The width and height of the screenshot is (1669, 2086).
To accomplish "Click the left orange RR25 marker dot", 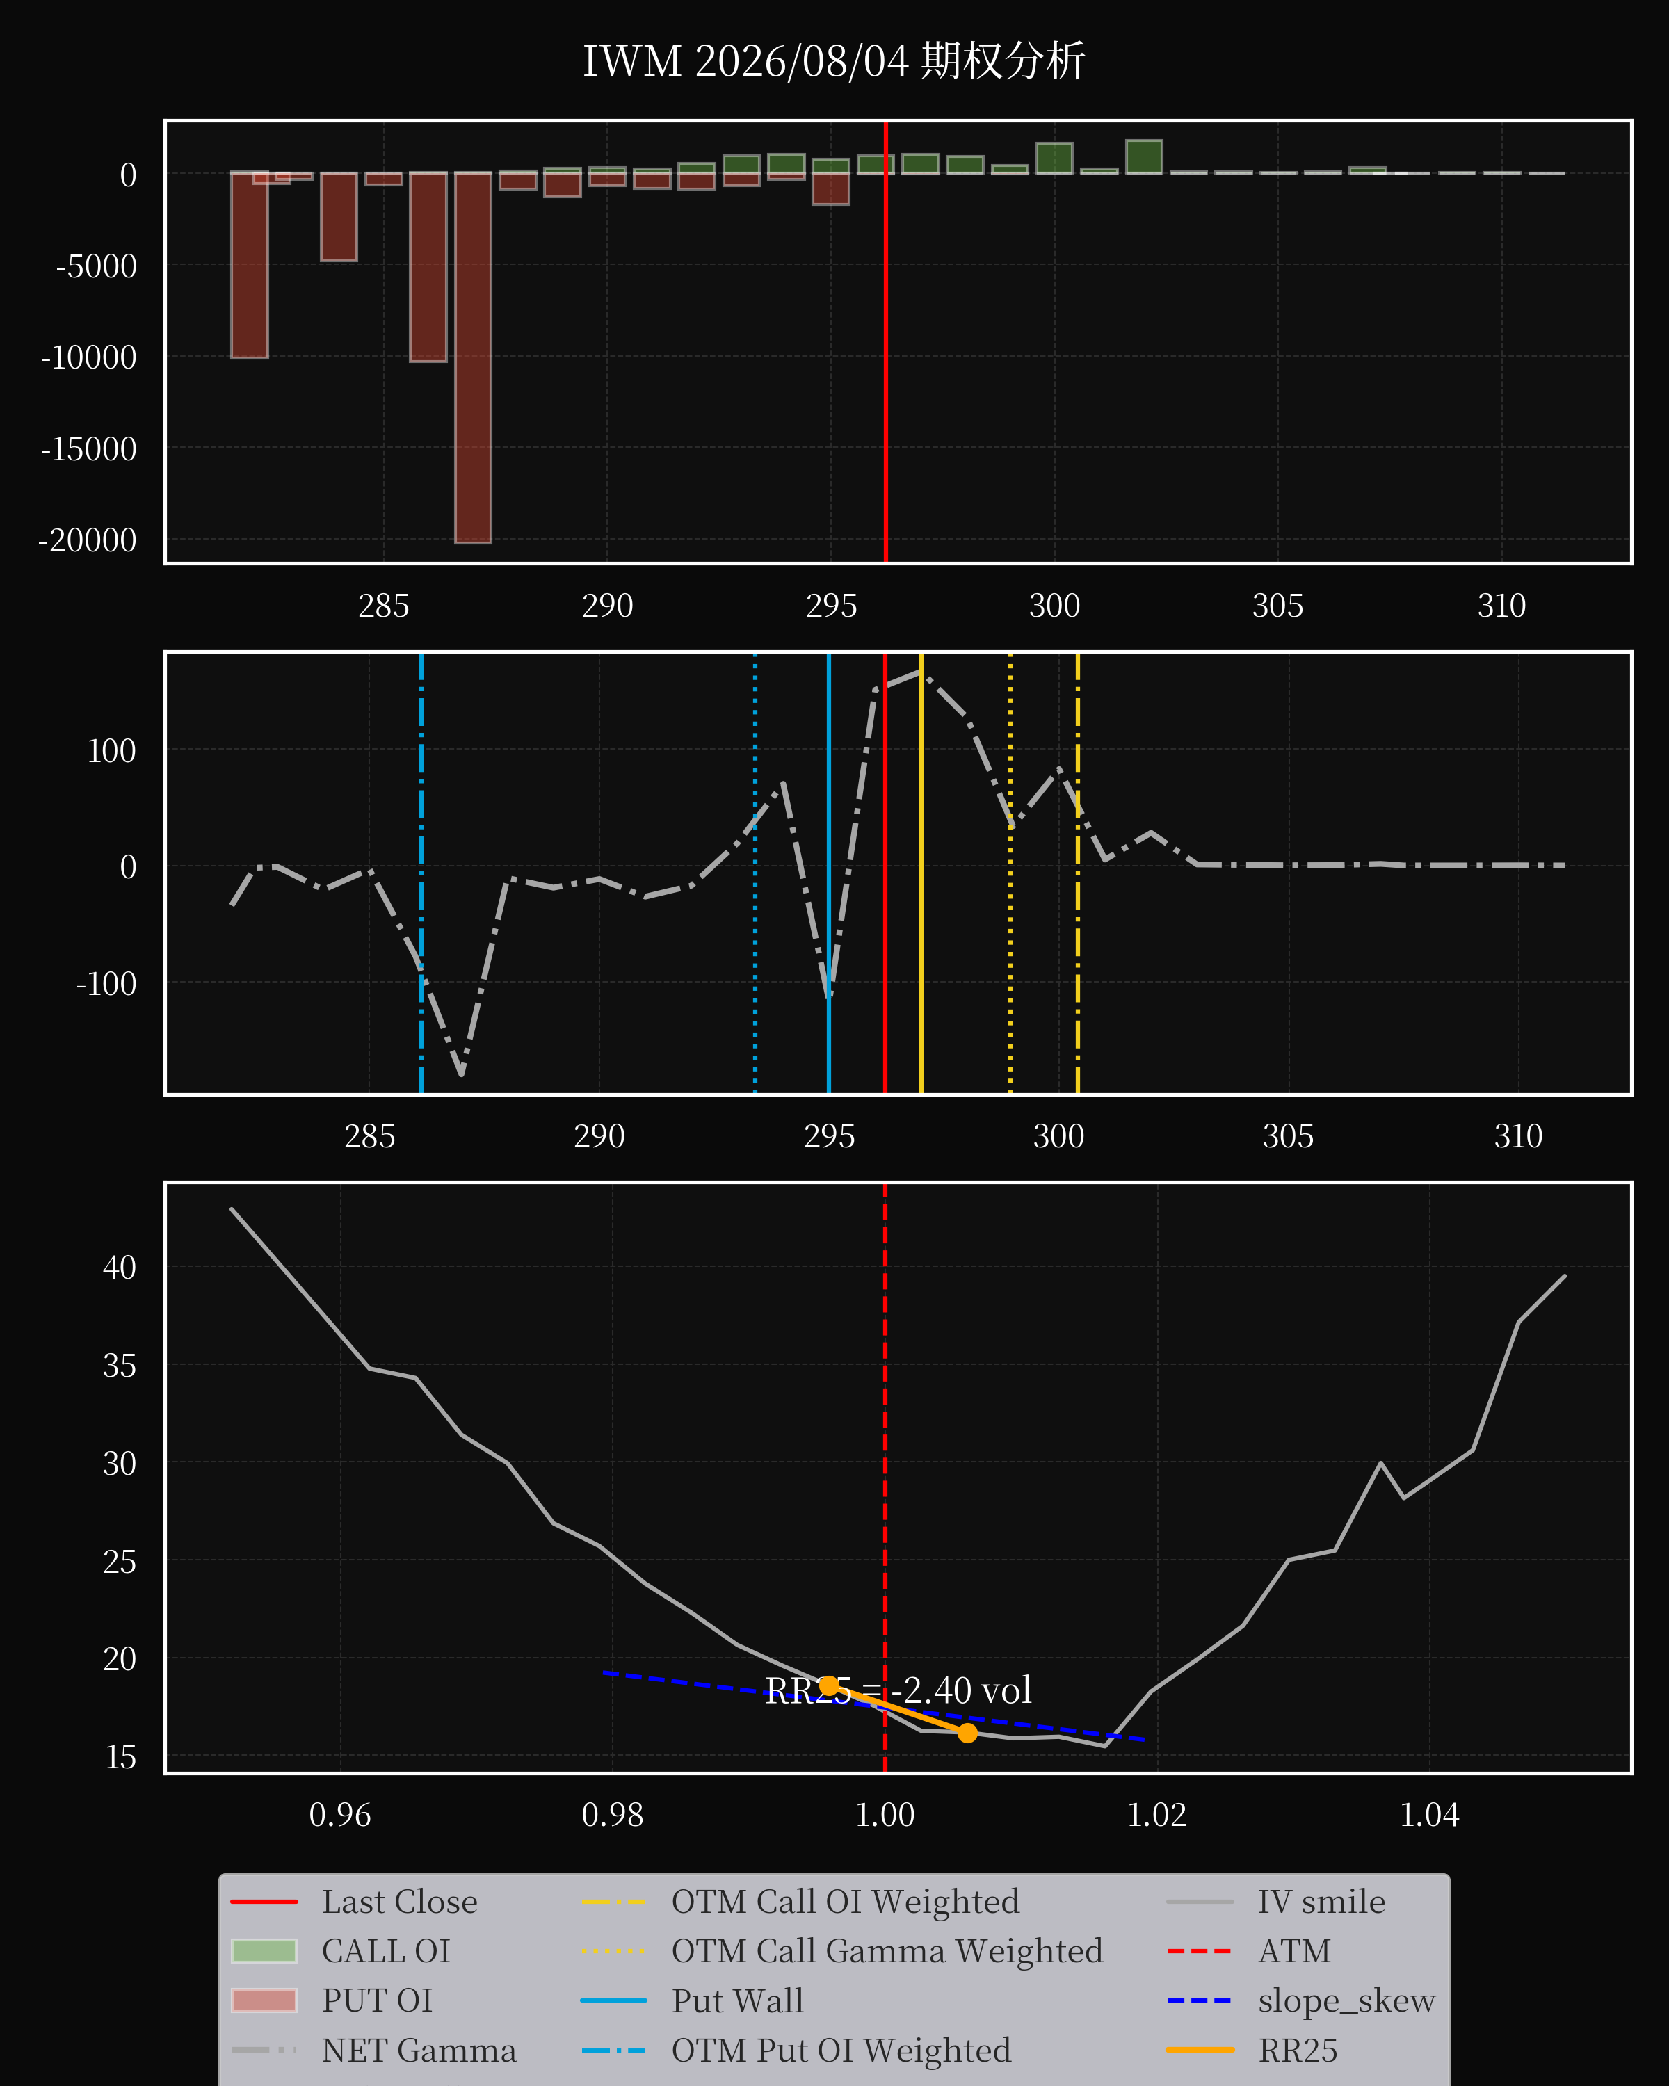I will 829,1685.
